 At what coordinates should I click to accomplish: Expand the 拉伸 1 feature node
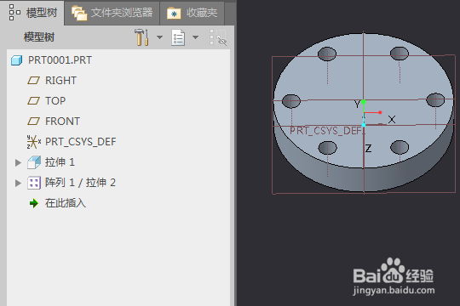pos(18,162)
